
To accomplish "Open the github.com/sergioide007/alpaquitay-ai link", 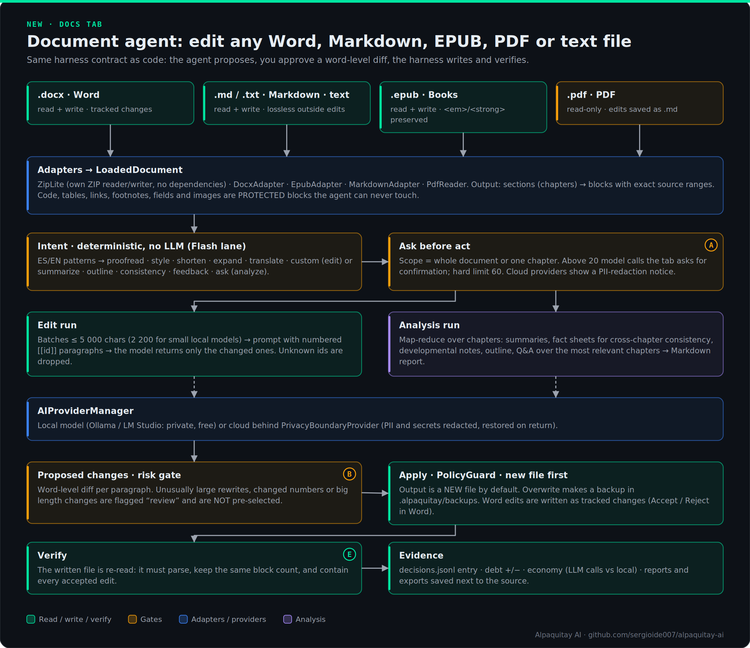I will [x=656, y=635].
